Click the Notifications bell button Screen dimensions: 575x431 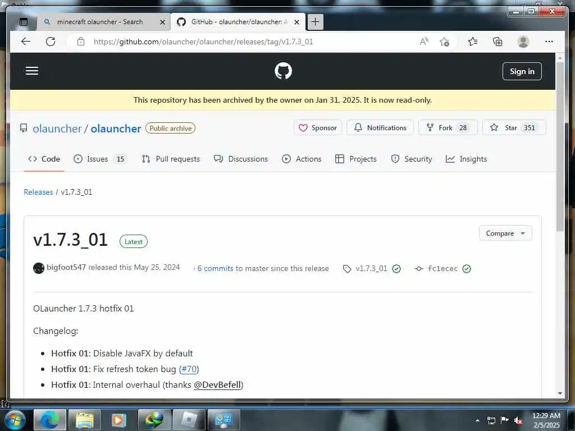[380, 127]
